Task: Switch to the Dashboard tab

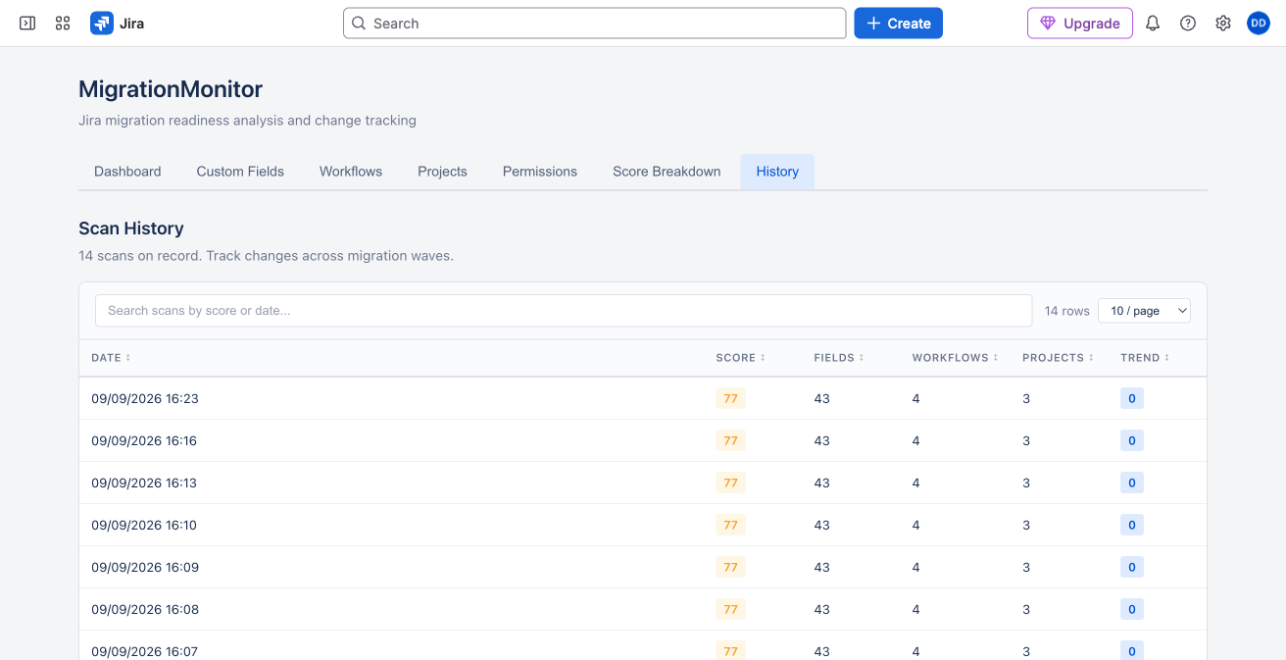Action: click(x=127, y=172)
